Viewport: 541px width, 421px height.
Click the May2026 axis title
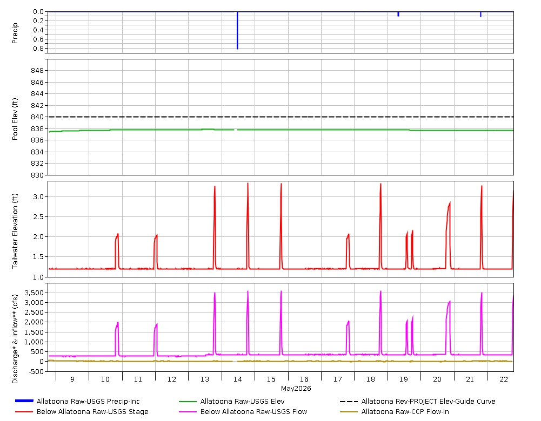pos(296,388)
